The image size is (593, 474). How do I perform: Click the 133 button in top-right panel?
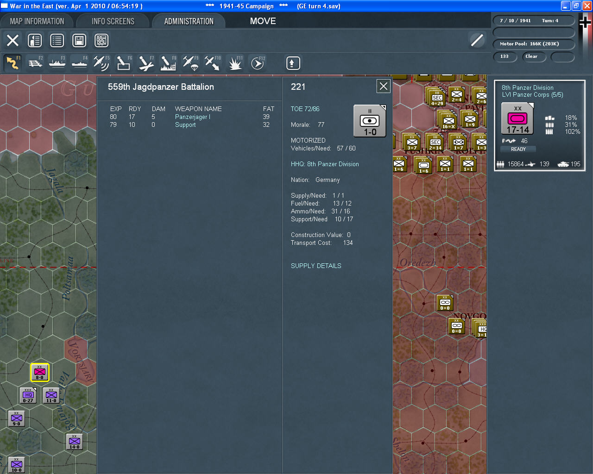(x=505, y=56)
